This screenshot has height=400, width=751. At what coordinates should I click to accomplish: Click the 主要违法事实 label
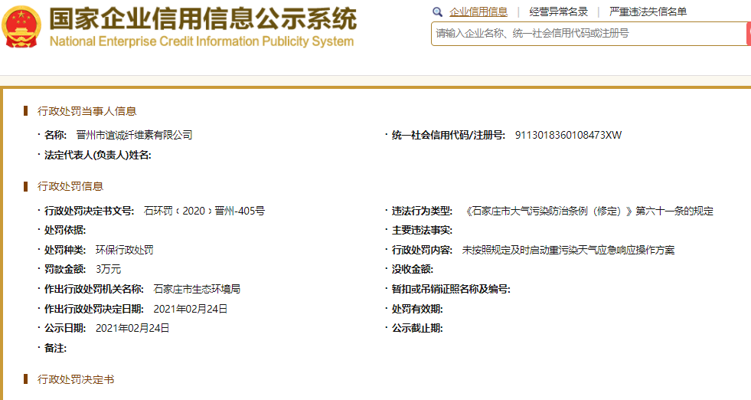tap(422, 230)
